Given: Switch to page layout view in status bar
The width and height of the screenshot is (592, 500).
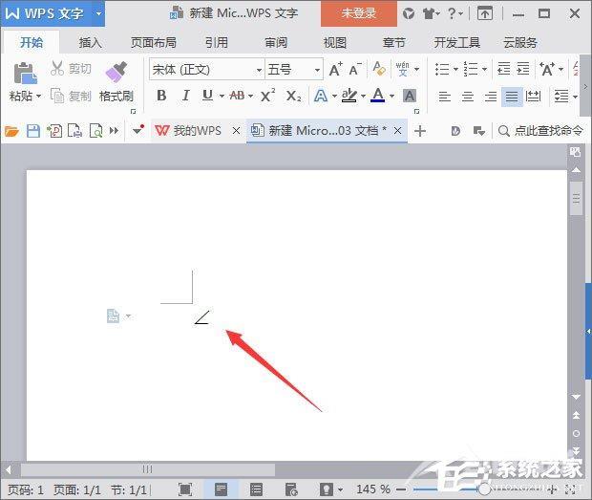Looking at the screenshot, I should tap(221, 489).
